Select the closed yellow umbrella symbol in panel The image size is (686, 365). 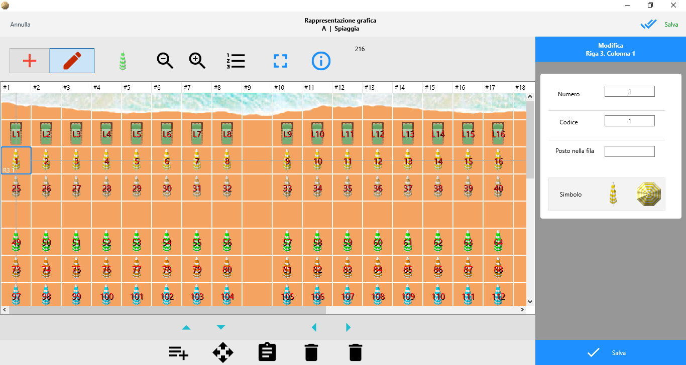(613, 195)
